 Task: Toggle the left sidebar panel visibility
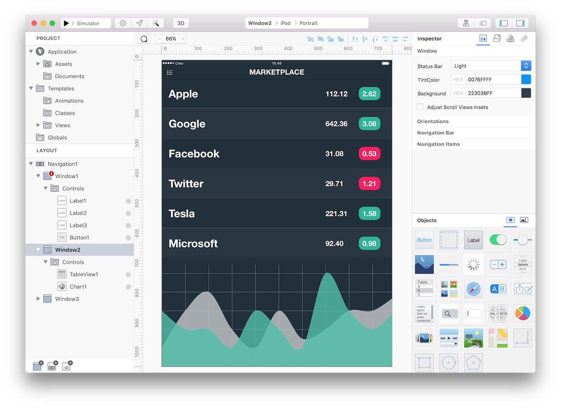[x=504, y=23]
